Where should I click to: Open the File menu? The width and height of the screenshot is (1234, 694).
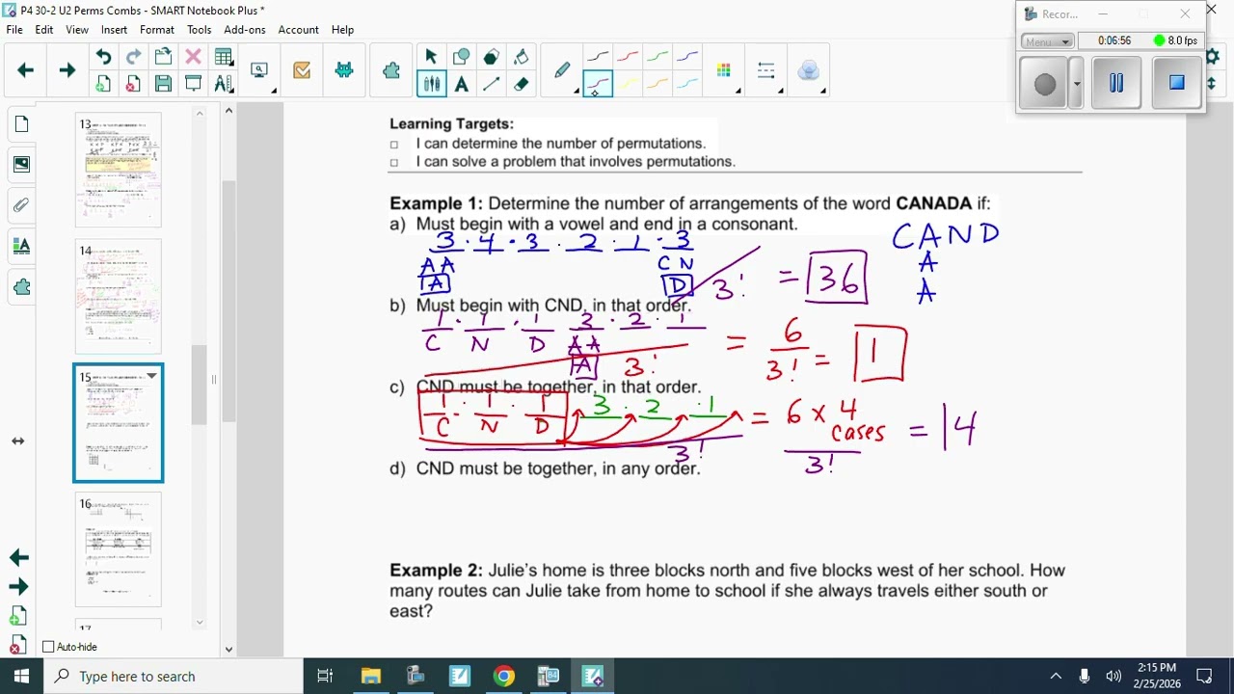pos(14,30)
